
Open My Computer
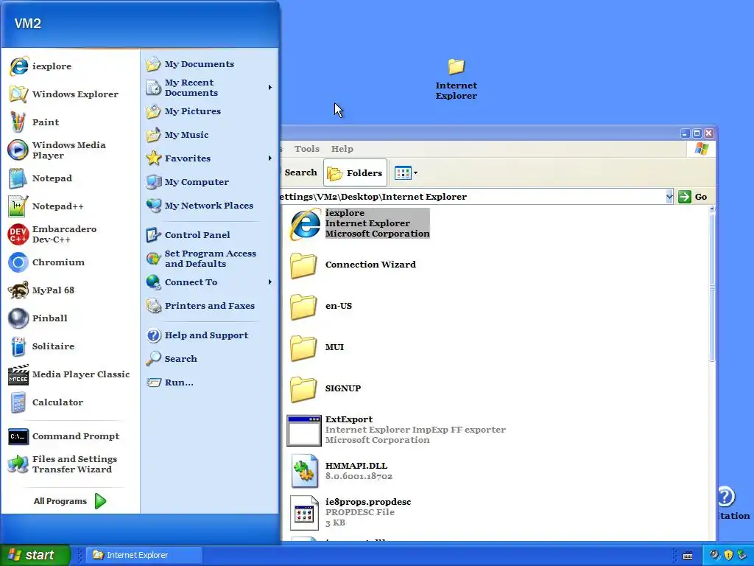coord(209,182)
